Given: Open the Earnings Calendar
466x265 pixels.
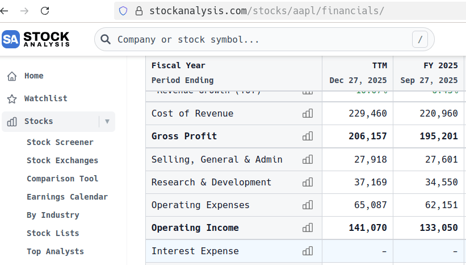Looking at the screenshot, I should [67, 197].
